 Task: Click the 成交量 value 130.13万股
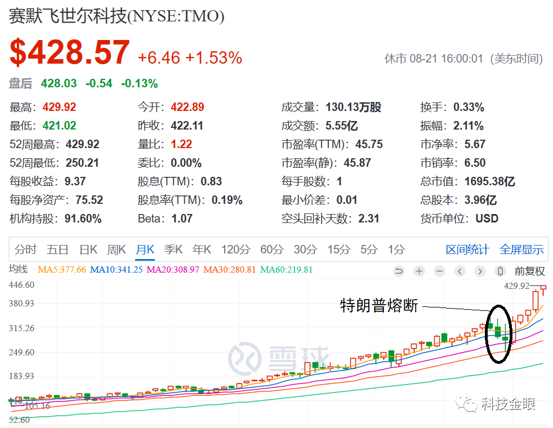[x=354, y=107]
